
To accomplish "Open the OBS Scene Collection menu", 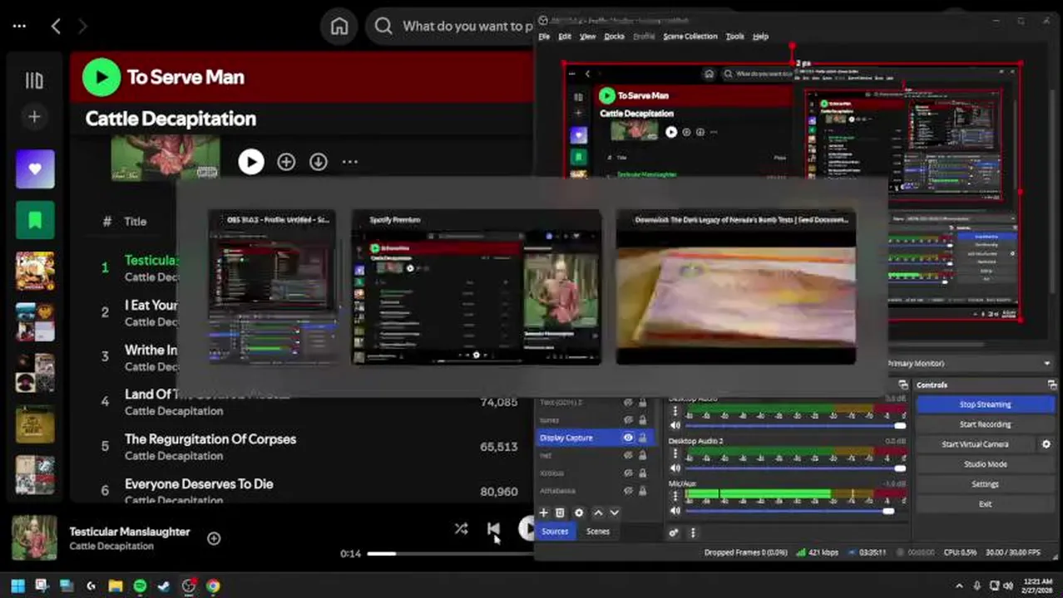I will pos(690,37).
